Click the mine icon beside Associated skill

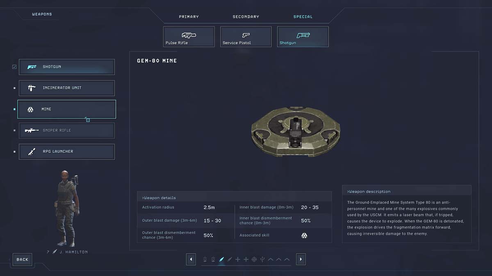pos(304,236)
